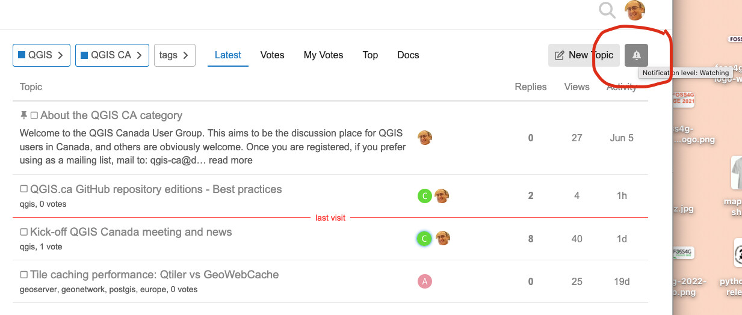This screenshot has width=742, height=315.
Task: Expand the QGIS category dropdown
Action: (x=42, y=55)
